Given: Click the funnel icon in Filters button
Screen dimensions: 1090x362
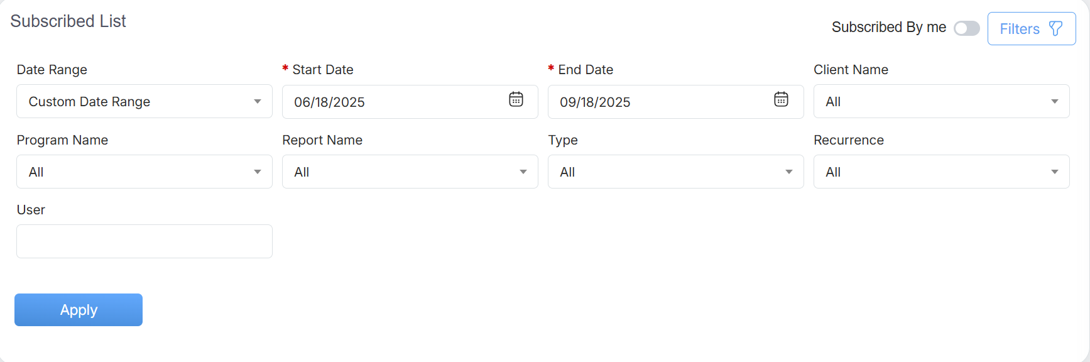Looking at the screenshot, I should (x=1056, y=29).
